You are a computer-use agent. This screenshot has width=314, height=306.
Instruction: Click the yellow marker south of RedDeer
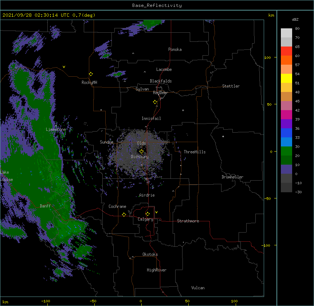[x=155, y=102]
